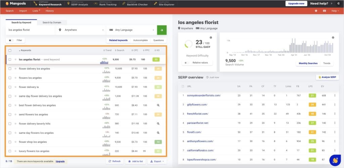
Task: Check 'same day flower delivery los angeles' checkbox
Action: pyautogui.click(x=10, y=96)
